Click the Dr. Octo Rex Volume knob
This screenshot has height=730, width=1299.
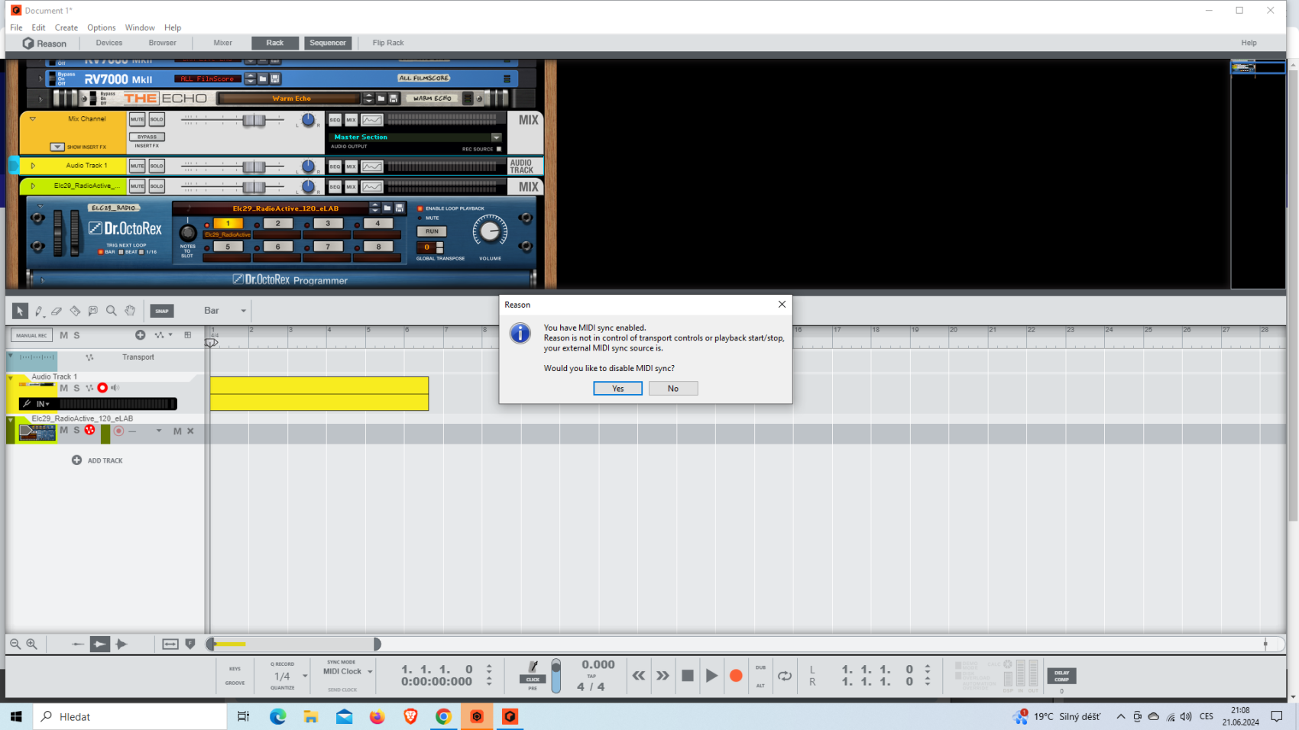tap(490, 231)
